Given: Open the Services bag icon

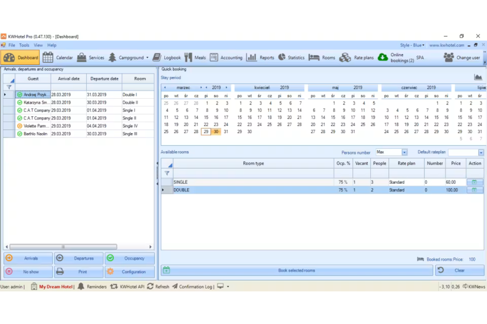Looking at the screenshot, I should click(x=82, y=57).
